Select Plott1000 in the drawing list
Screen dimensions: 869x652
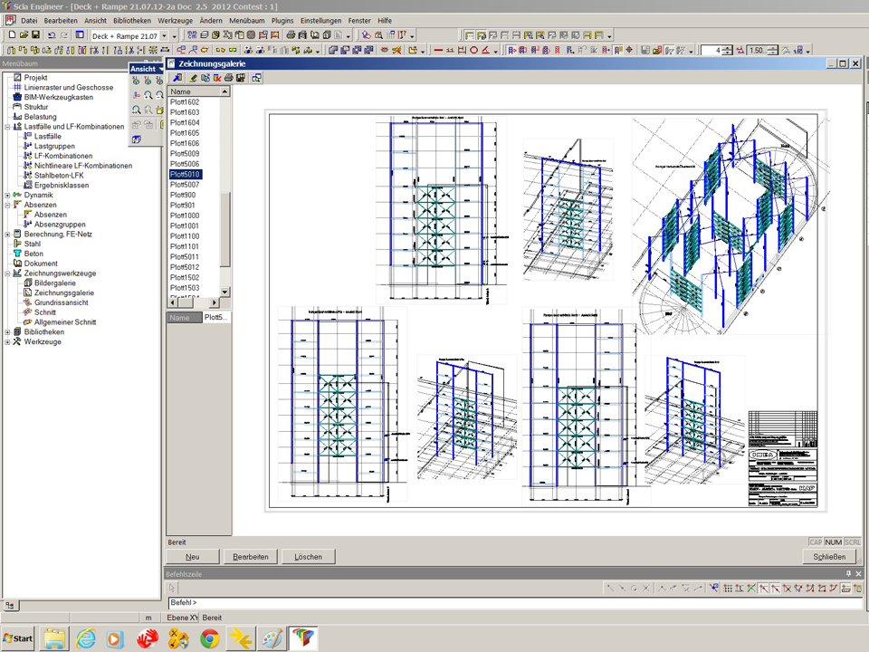(x=186, y=216)
